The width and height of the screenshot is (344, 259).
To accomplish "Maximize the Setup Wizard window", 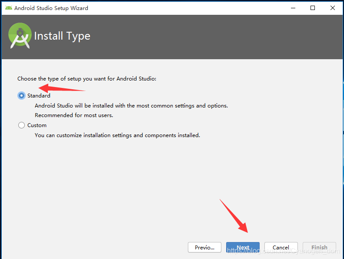I will 313,8.
